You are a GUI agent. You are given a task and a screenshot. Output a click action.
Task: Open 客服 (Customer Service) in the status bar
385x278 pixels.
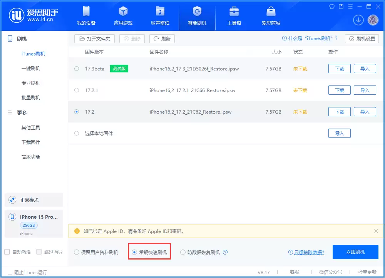[x=295, y=272]
